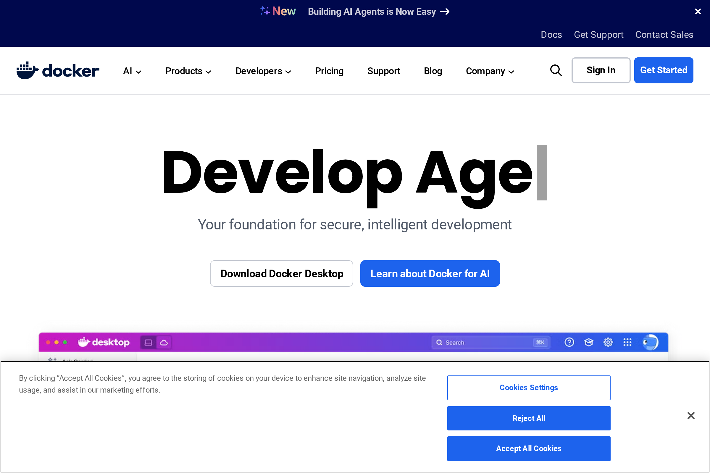Go to the Pricing page
The image size is (710, 473).
[329, 71]
